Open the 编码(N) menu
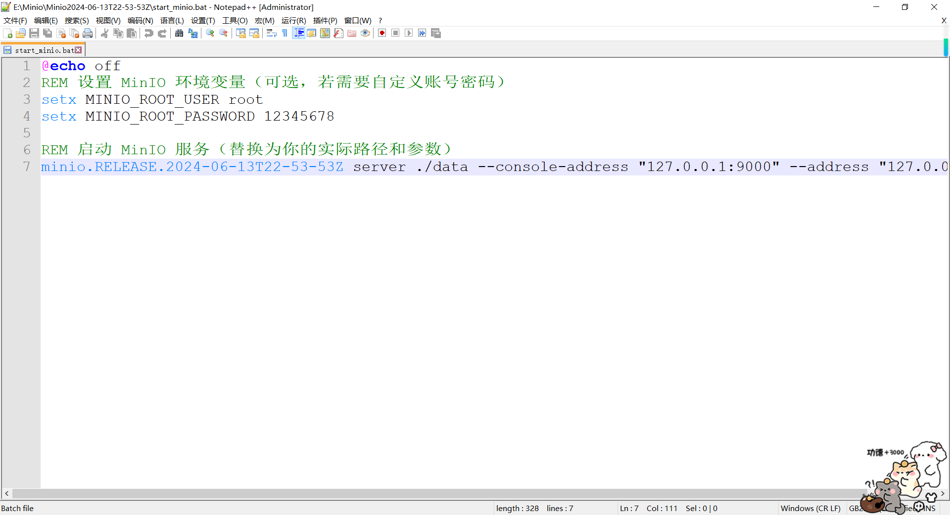 pyautogui.click(x=141, y=20)
